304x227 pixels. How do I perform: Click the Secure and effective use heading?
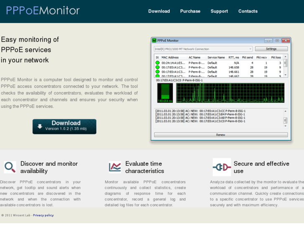[261, 167]
